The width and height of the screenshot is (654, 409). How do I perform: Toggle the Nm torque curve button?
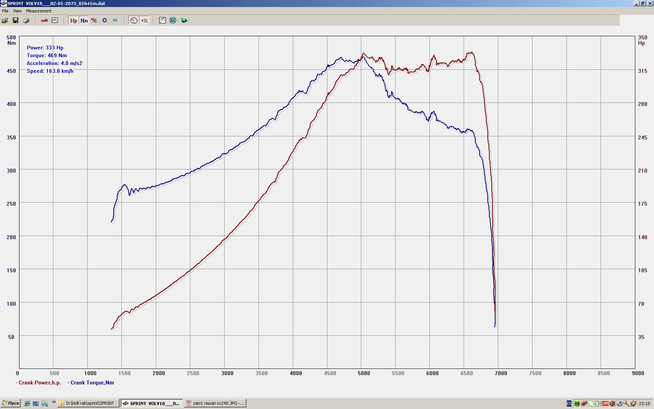[84, 20]
